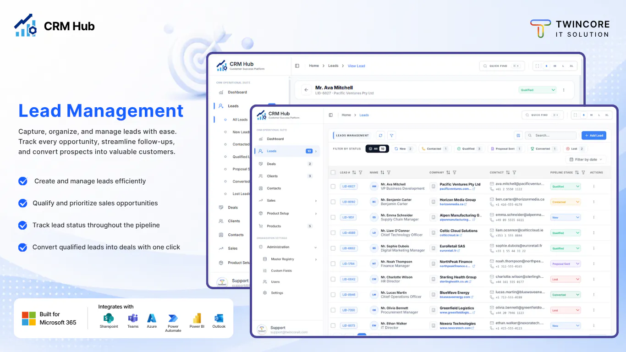Open Qualified status dropdown in View Lead window
This screenshot has height=352, width=626.
pos(538,90)
